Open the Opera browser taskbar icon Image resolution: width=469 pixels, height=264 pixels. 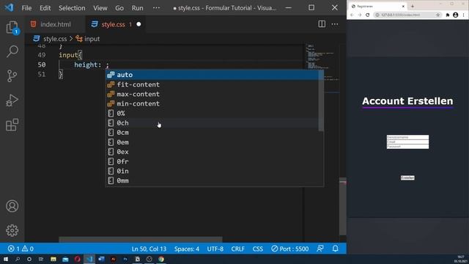pyautogui.click(x=78, y=259)
